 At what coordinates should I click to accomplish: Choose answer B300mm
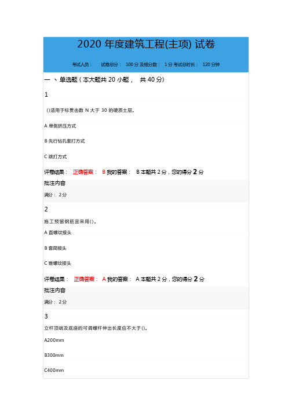(x=54, y=355)
